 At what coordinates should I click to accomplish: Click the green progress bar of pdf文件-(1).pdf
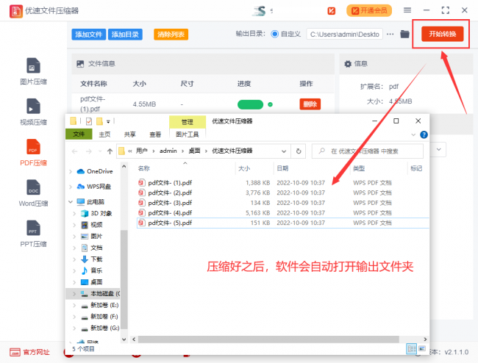[250, 104]
